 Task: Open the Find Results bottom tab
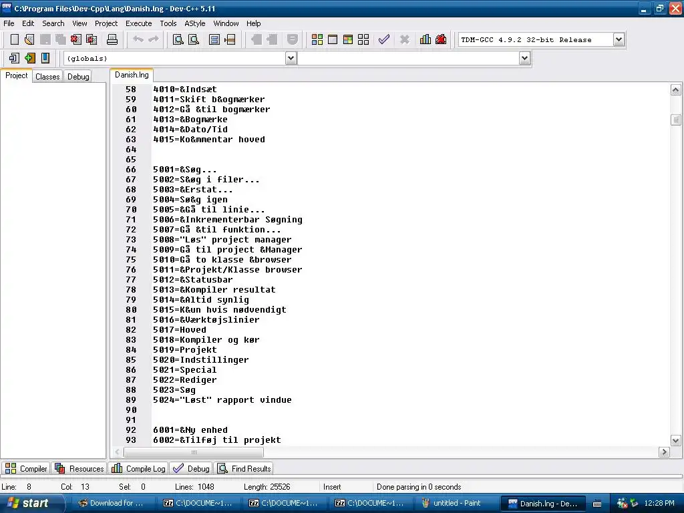[244, 468]
